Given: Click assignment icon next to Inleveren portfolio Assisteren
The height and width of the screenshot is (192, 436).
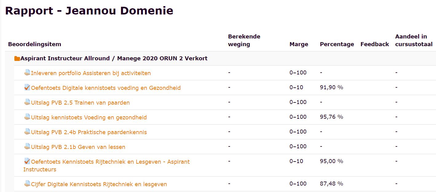Looking at the screenshot, I should (x=27, y=73).
